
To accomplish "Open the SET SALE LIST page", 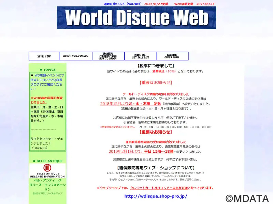I will point(141,56).
